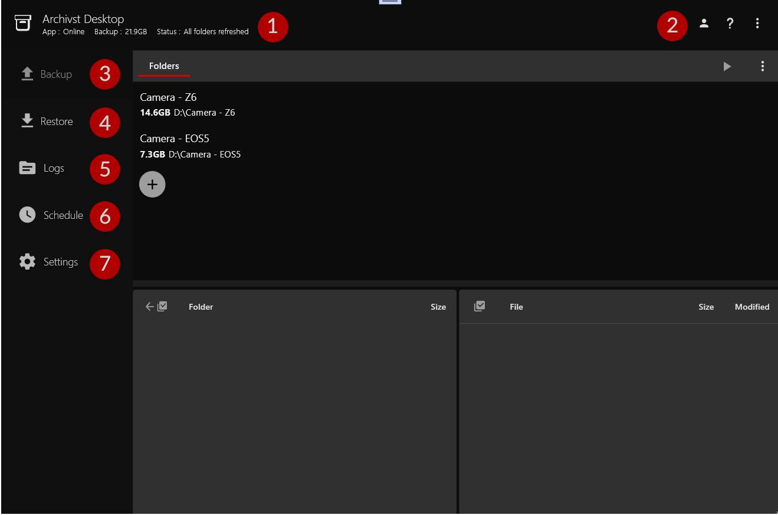This screenshot has height=515, width=778.
Task: Sort files by Modified column
Action: pyautogui.click(x=751, y=307)
